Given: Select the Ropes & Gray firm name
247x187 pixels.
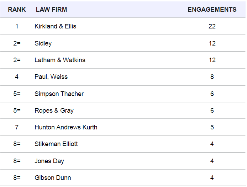Looking at the screenshot, I should click(x=54, y=111).
